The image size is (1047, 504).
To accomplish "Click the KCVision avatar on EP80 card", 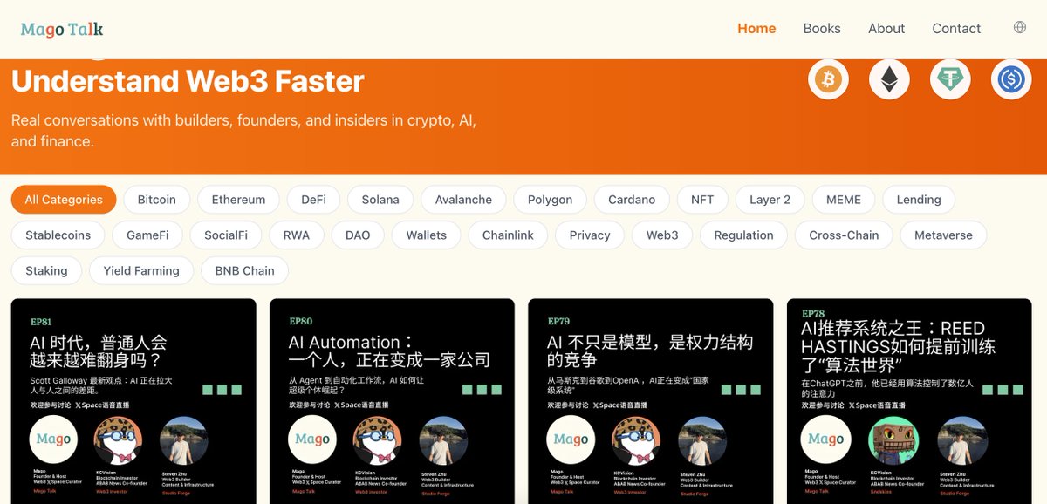I will click(377, 439).
